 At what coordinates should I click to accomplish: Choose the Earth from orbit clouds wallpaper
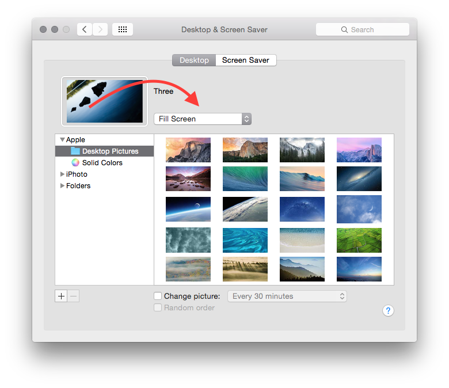245,209
